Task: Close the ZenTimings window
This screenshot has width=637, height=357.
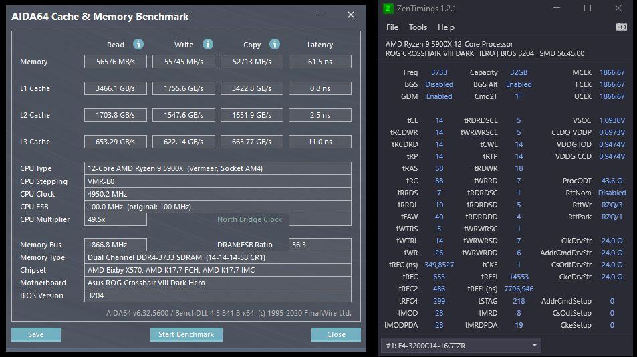Action: point(618,8)
